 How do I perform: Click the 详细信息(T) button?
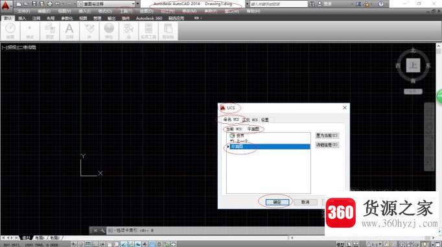coord(327,145)
